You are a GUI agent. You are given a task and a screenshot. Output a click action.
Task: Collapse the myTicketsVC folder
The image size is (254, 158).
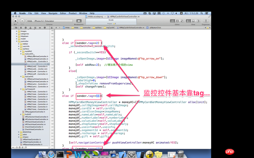click(21, 89)
